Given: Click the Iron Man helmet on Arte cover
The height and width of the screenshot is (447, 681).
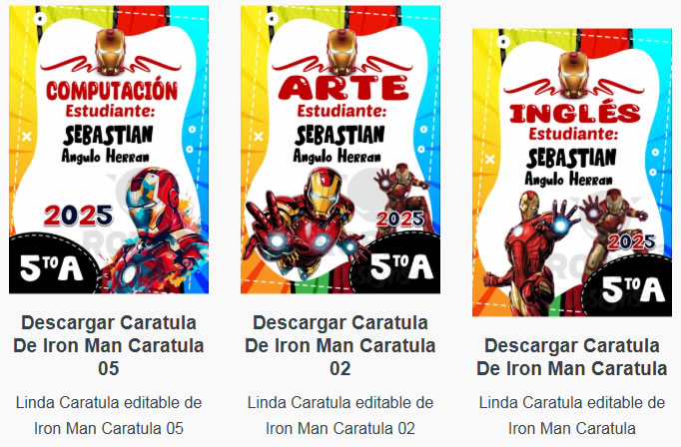Looking at the screenshot, I should point(341,52).
